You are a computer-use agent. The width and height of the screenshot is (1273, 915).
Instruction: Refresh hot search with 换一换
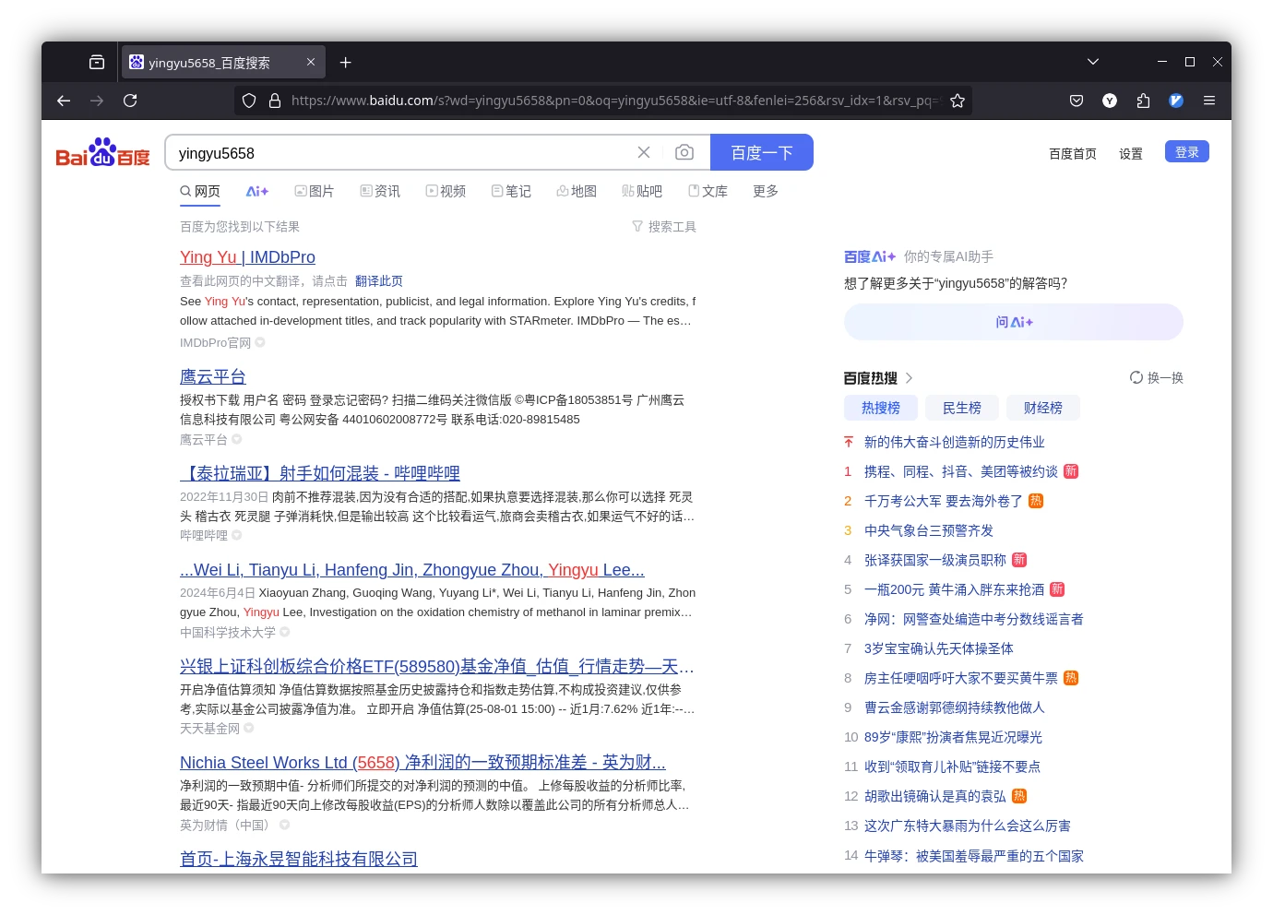pos(1157,377)
